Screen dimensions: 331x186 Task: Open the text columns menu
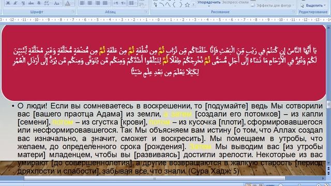tap(132, 3)
